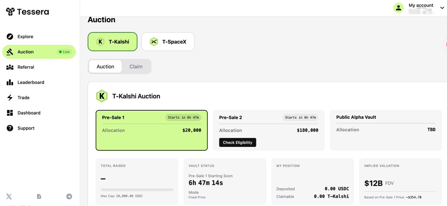Click the IMPLIED VALUATION card heading
The width and height of the screenshot is (447, 206).
click(382, 166)
